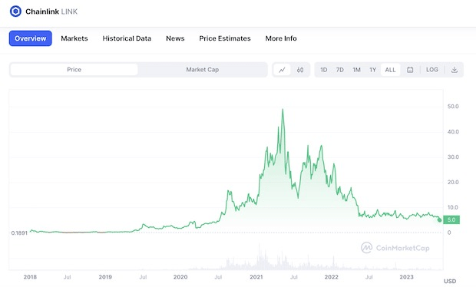Click the 40.0 y-axis label

453,132
